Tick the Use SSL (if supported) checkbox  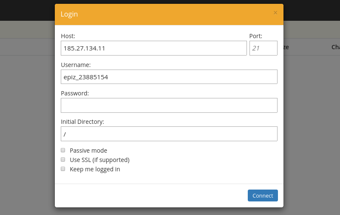tap(63, 159)
